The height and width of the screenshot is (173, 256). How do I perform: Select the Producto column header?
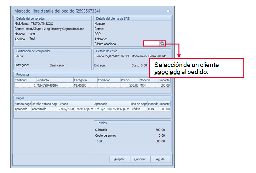click(55, 80)
